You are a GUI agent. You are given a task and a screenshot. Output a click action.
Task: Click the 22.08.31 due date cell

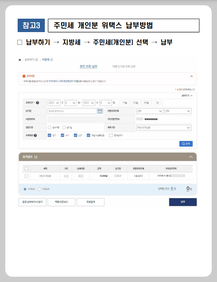point(118,176)
